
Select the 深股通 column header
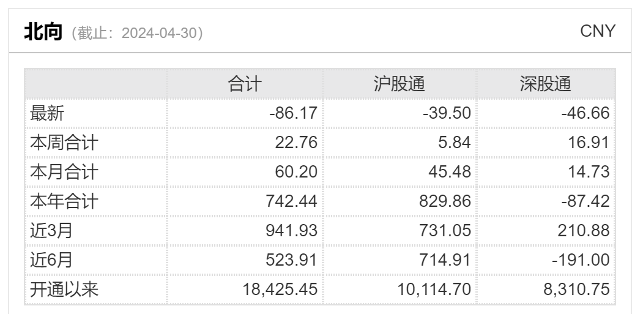tap(545, 84)
